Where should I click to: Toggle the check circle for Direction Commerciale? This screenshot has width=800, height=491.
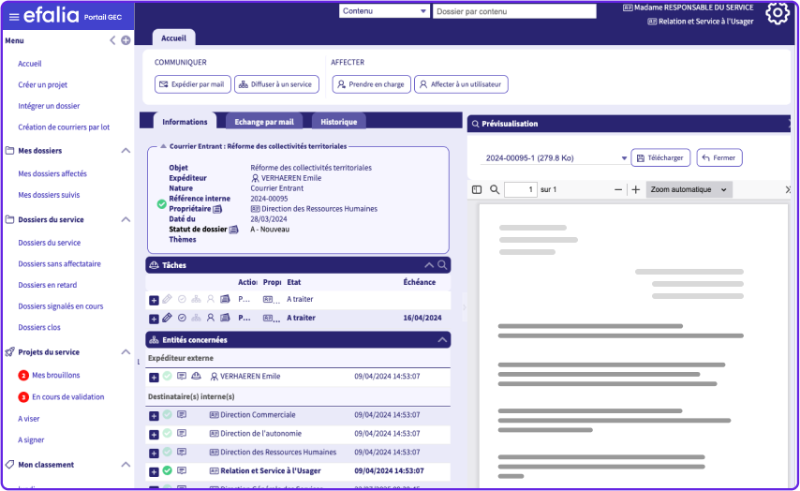(168, 414)
